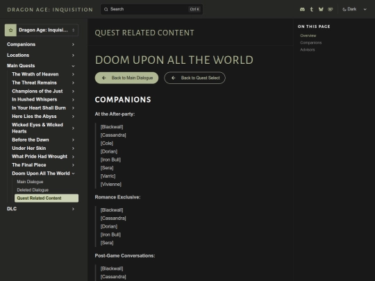Expand Wicked Eyes & Wicked Hearts chevron
This screenshot has width=375, height=281.
(x=73, y=128)
